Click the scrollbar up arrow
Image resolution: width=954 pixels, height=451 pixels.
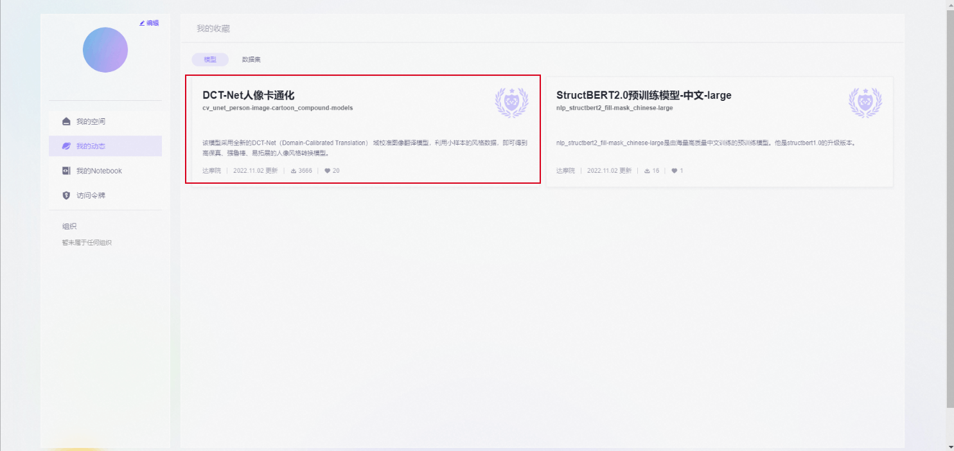(949, 5)
